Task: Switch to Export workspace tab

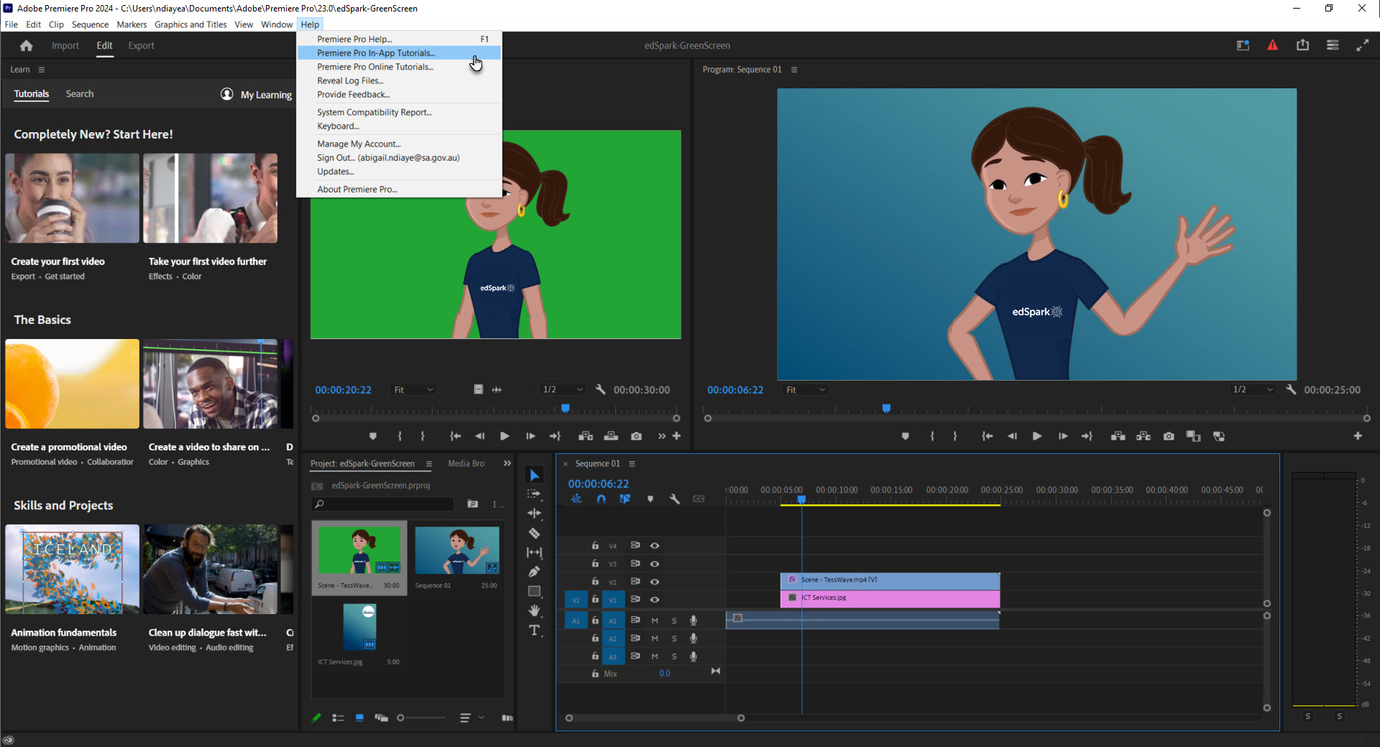Action: pos(141,45)
